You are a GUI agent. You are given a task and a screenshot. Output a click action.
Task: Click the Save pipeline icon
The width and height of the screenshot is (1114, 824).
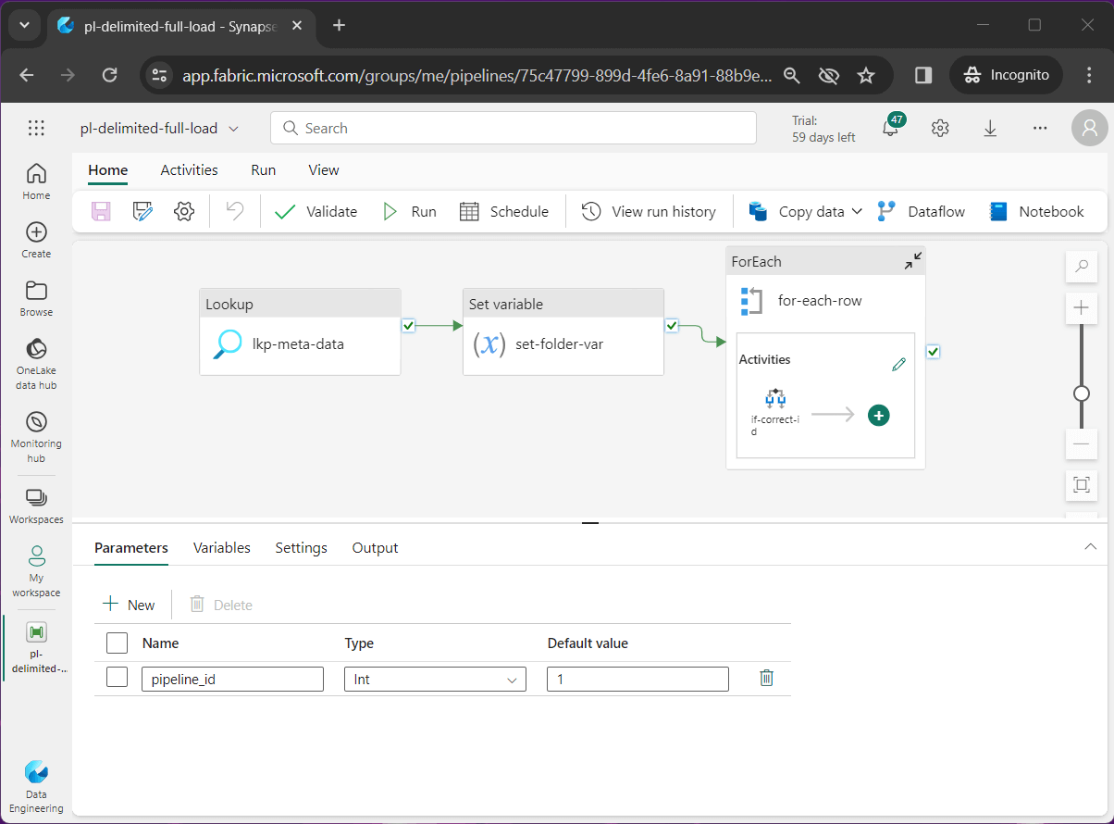tap(101, 211)
